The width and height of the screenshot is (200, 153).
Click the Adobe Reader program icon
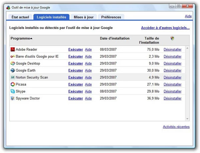click(13, 49)
